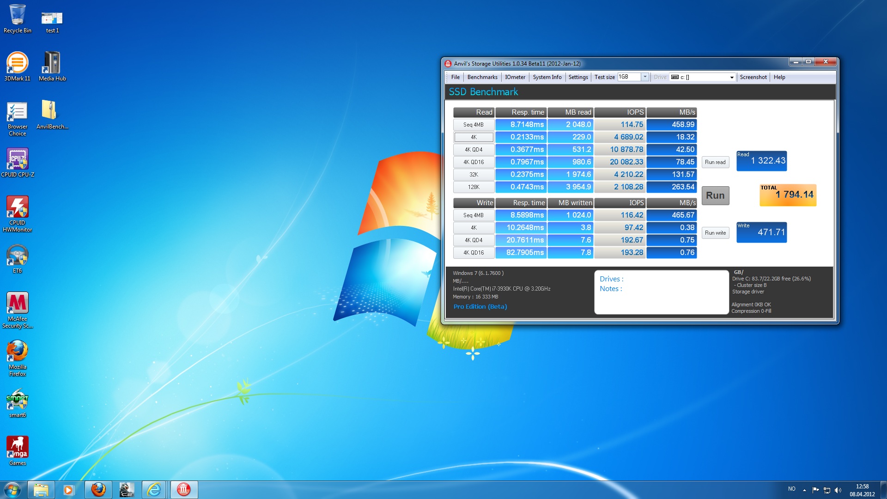Viewport: 887px width, 499px height.
Task: Show hidden tray icons arrow
Action: 804,490
